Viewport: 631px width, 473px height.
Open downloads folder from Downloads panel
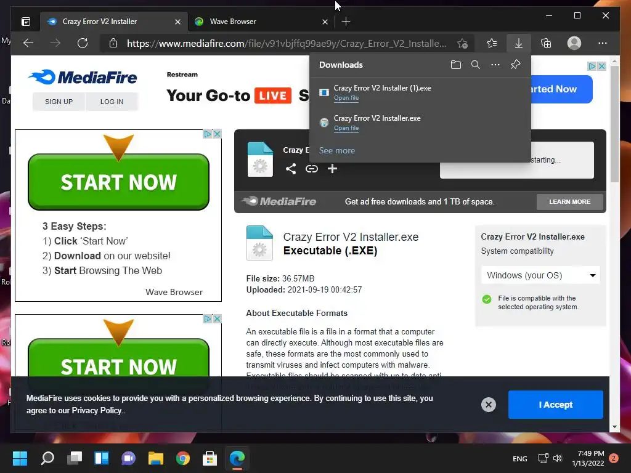tap(455, 65)
